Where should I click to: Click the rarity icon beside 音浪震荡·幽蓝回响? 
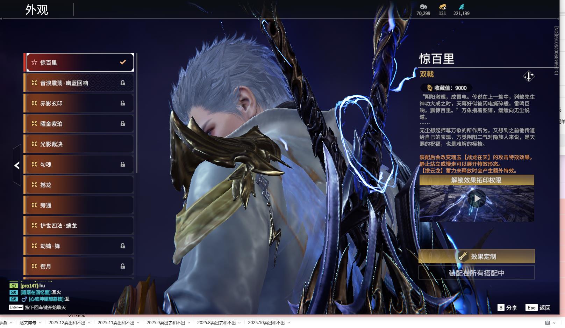[x=34, y=83]
